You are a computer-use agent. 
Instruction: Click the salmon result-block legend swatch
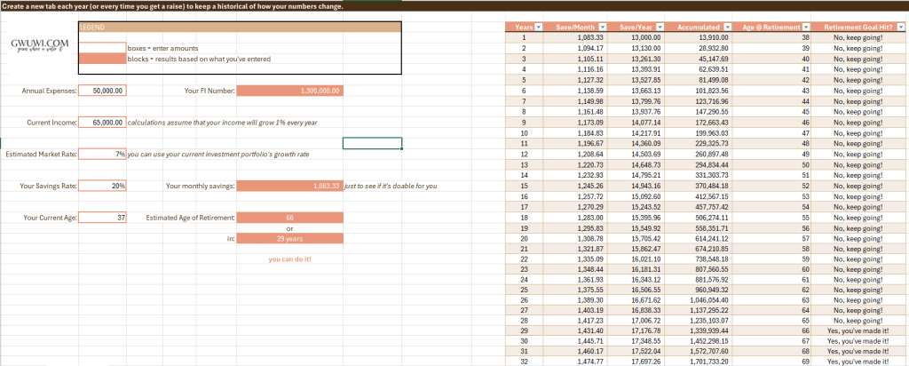(102, 59)
